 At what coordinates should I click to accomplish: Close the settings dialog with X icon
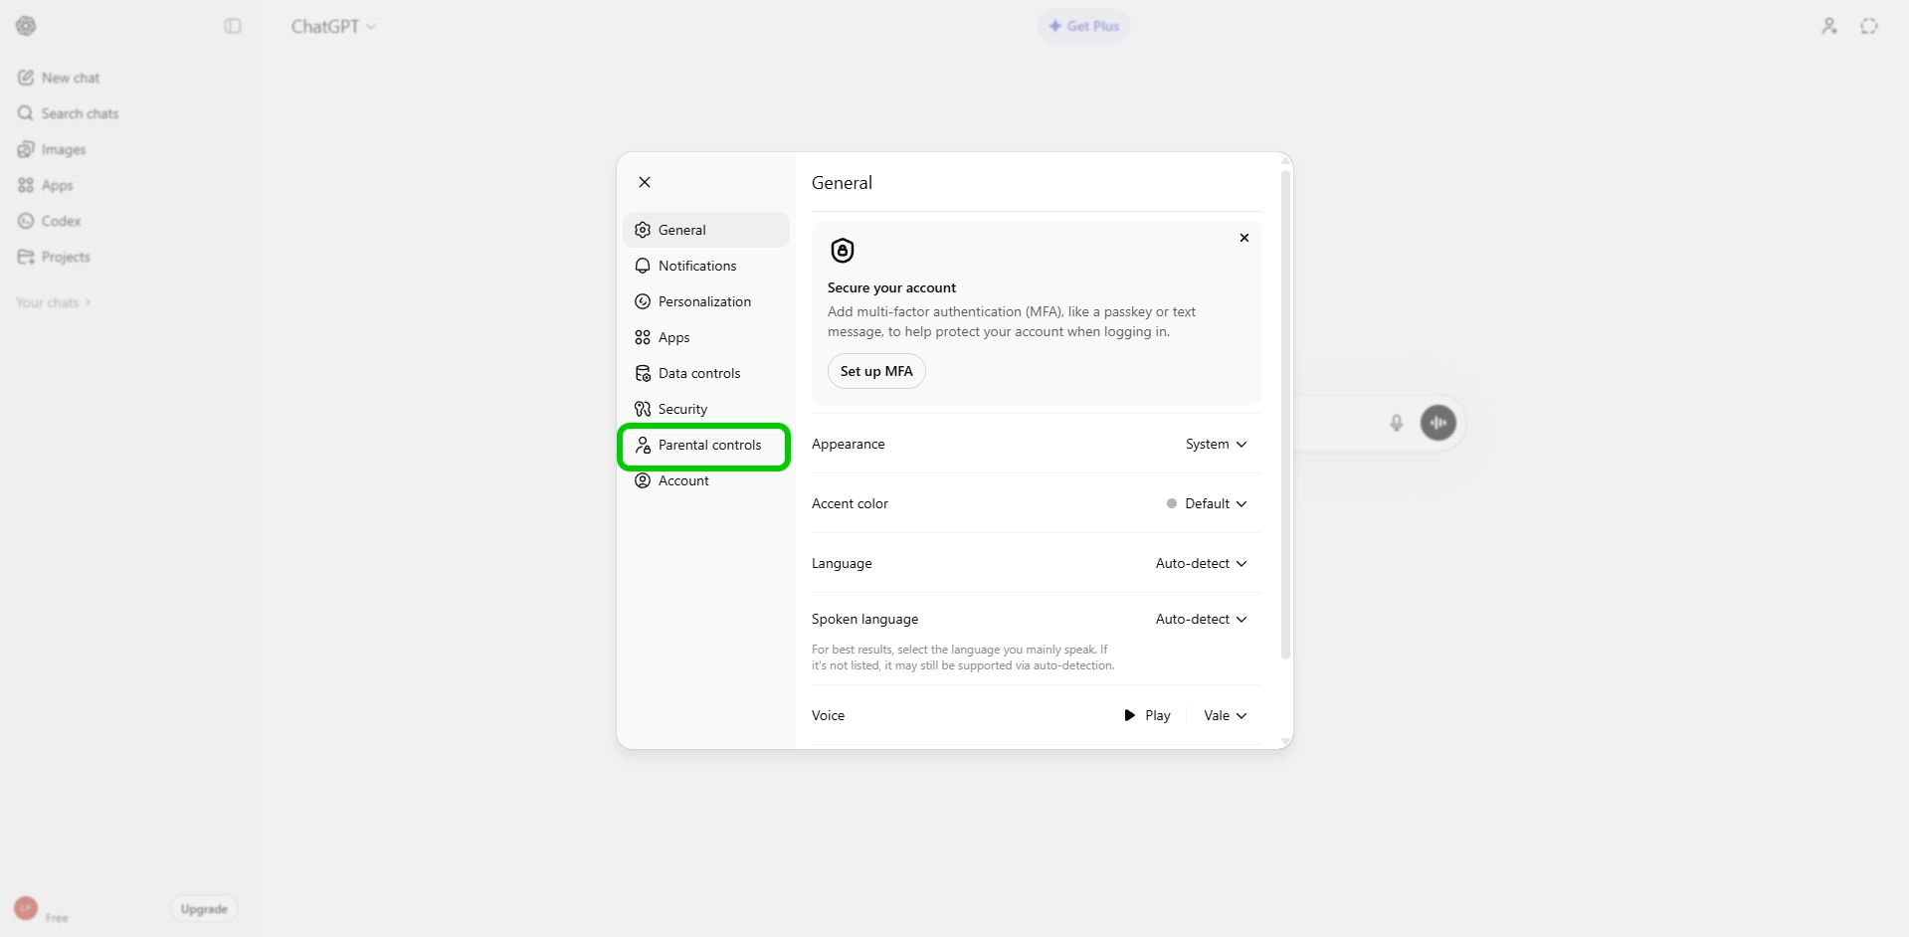pyautogui.click(x=645, y=182)
